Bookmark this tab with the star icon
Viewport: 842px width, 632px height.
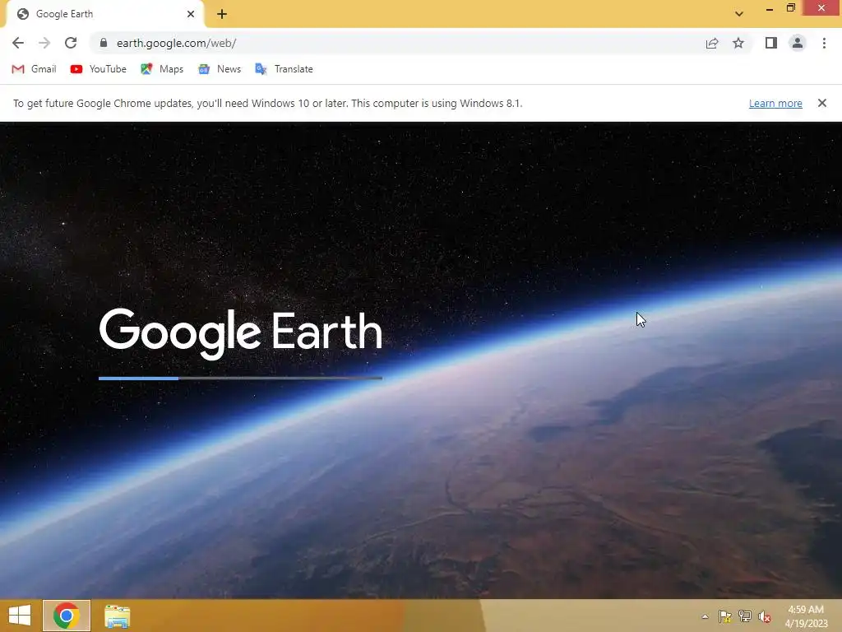[738, 43]
